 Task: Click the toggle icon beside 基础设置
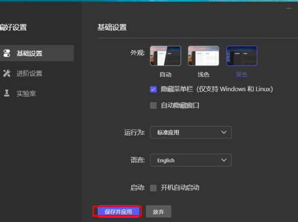[7, 53]
